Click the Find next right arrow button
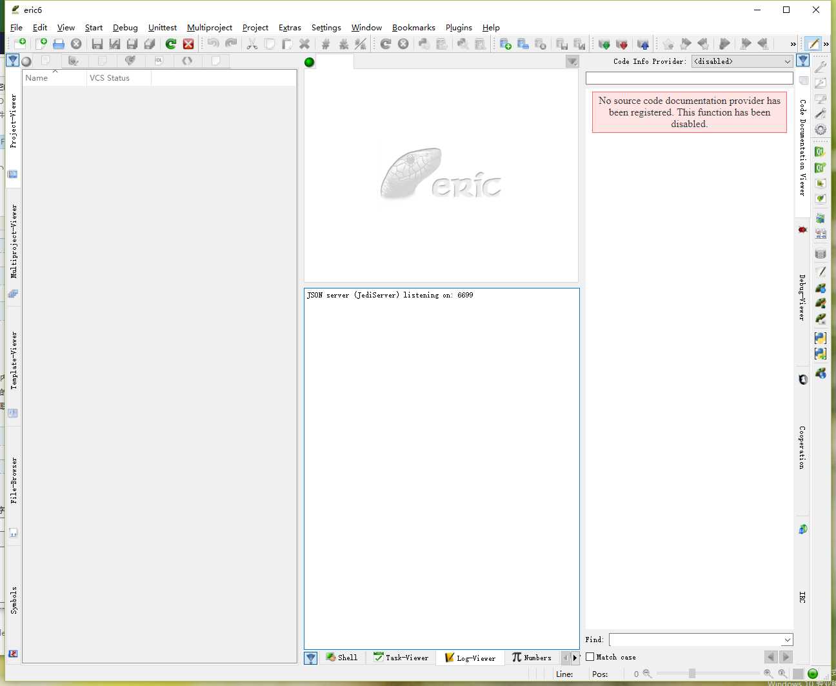 coord(786,657)
